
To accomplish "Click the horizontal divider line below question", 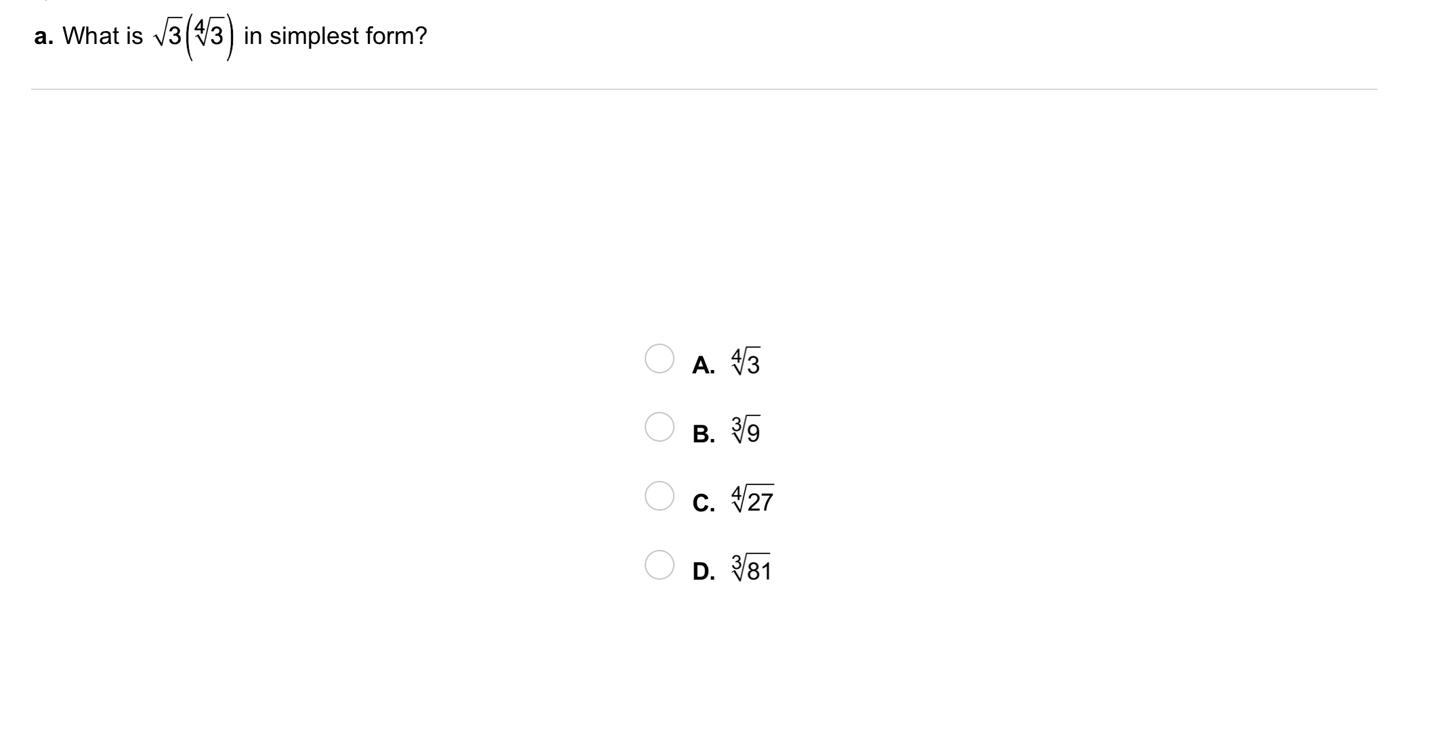I will tap(703, 89).
